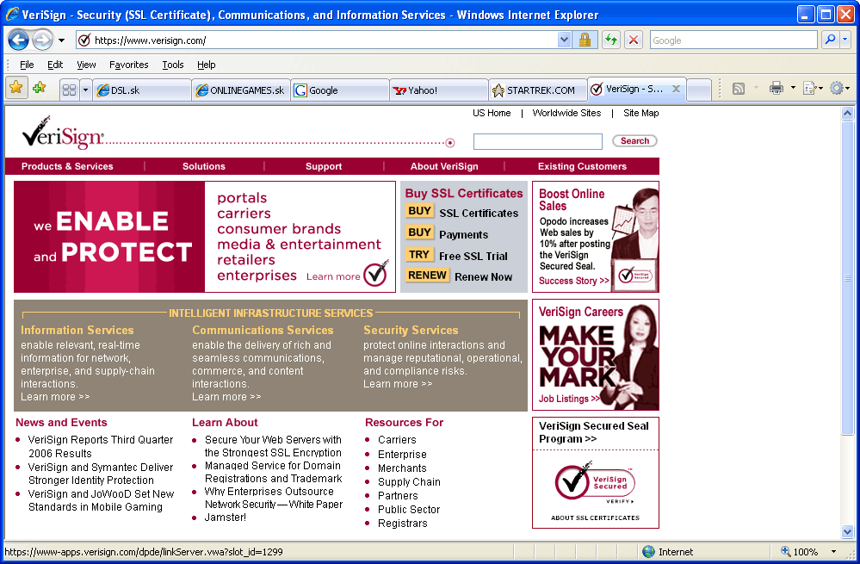The height and width of the screenshot is (564, 860).
Task: Open Existing Customers navigation item
Action: click(x=582, y=166)
